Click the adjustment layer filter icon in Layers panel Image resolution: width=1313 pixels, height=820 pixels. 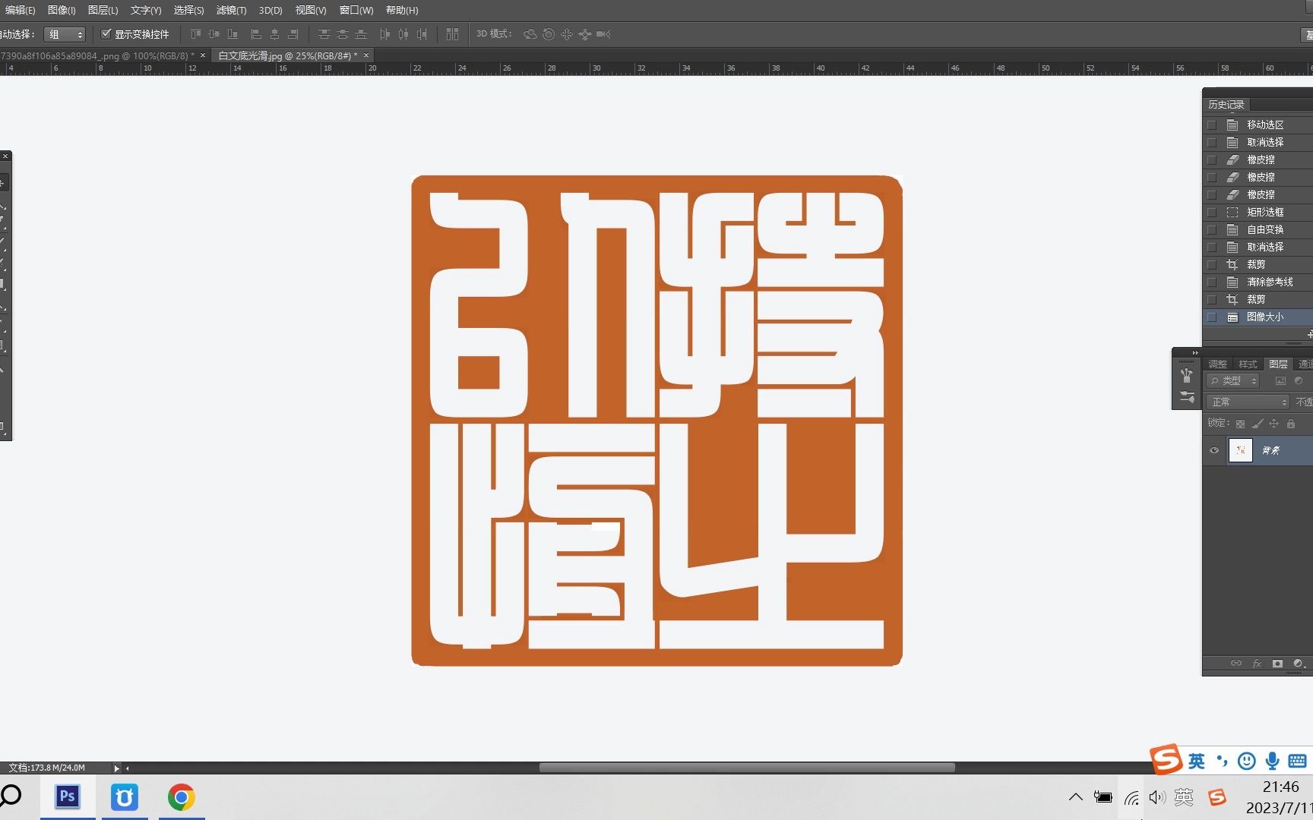coord(1299,380)
